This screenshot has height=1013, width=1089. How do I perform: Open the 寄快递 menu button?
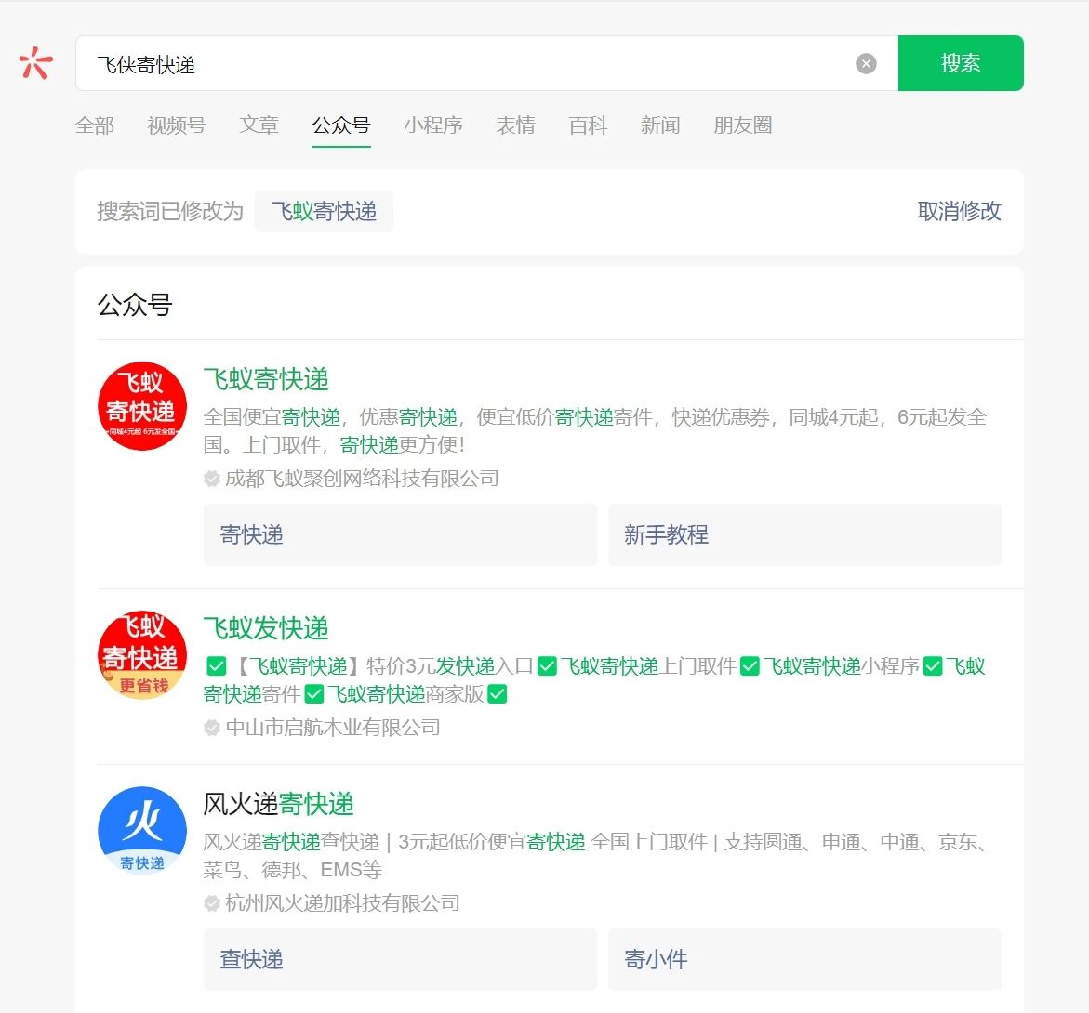400,535
